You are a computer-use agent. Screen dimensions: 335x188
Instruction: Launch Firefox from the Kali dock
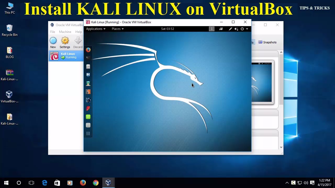tap(88, 50)
